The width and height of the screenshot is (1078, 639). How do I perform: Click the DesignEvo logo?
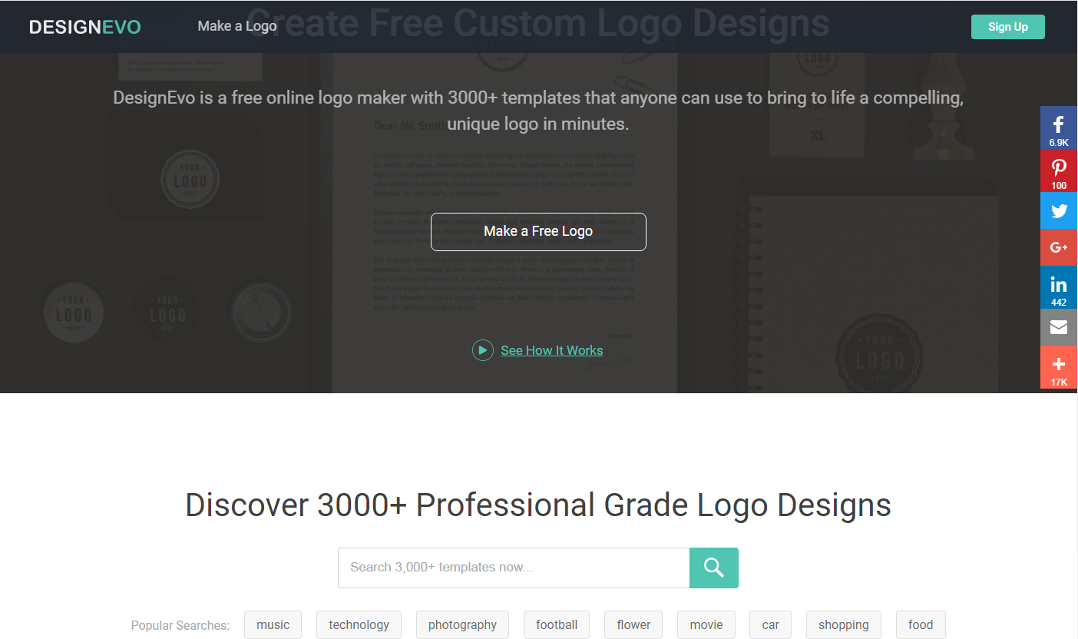click(85, 28)
